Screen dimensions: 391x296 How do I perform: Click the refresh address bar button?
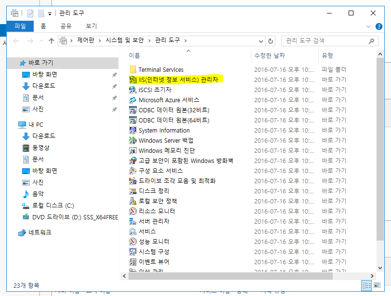click(x=270, y=41)
